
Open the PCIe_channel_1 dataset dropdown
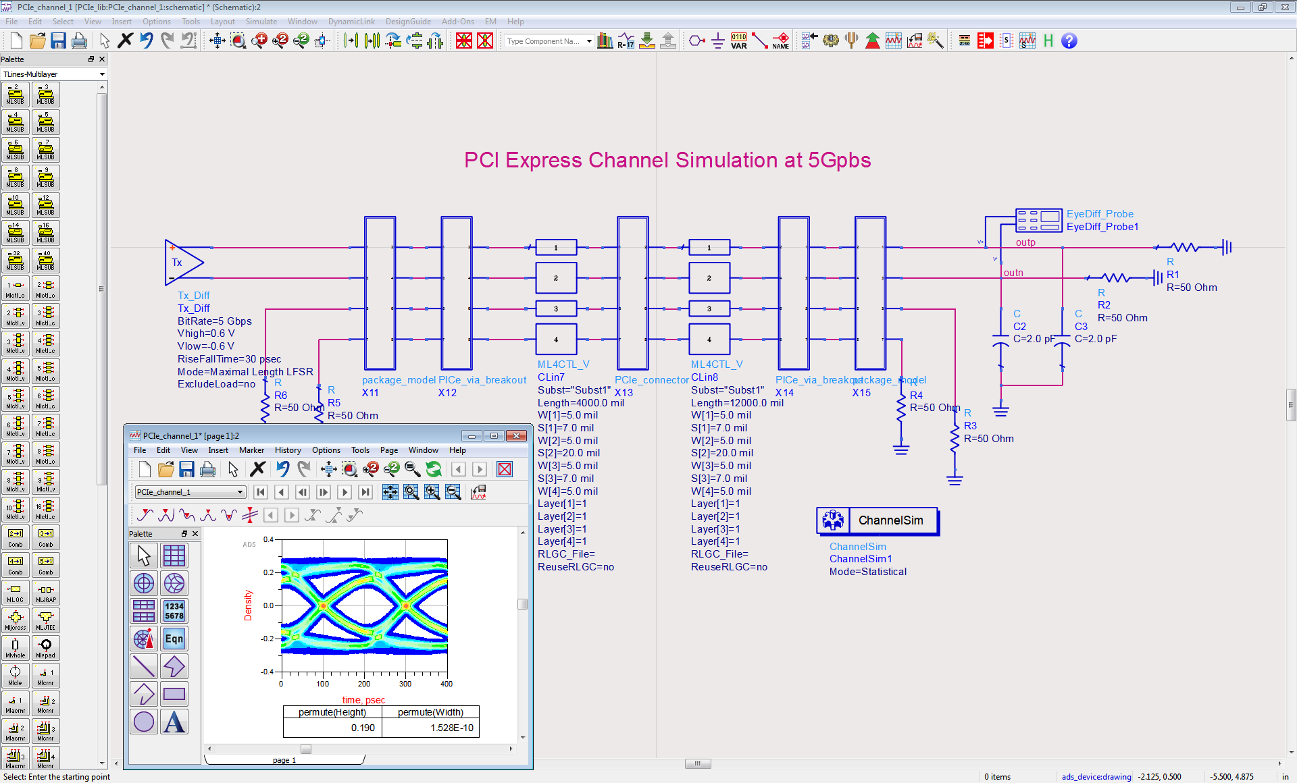pyautogui.click(x=240, y=492)
